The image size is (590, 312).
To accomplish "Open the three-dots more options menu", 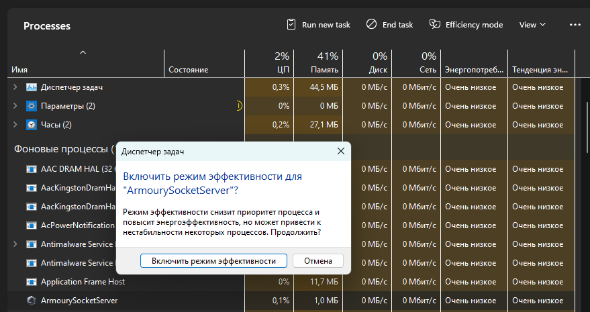I will pyautogui.click(x=575, y=24).
